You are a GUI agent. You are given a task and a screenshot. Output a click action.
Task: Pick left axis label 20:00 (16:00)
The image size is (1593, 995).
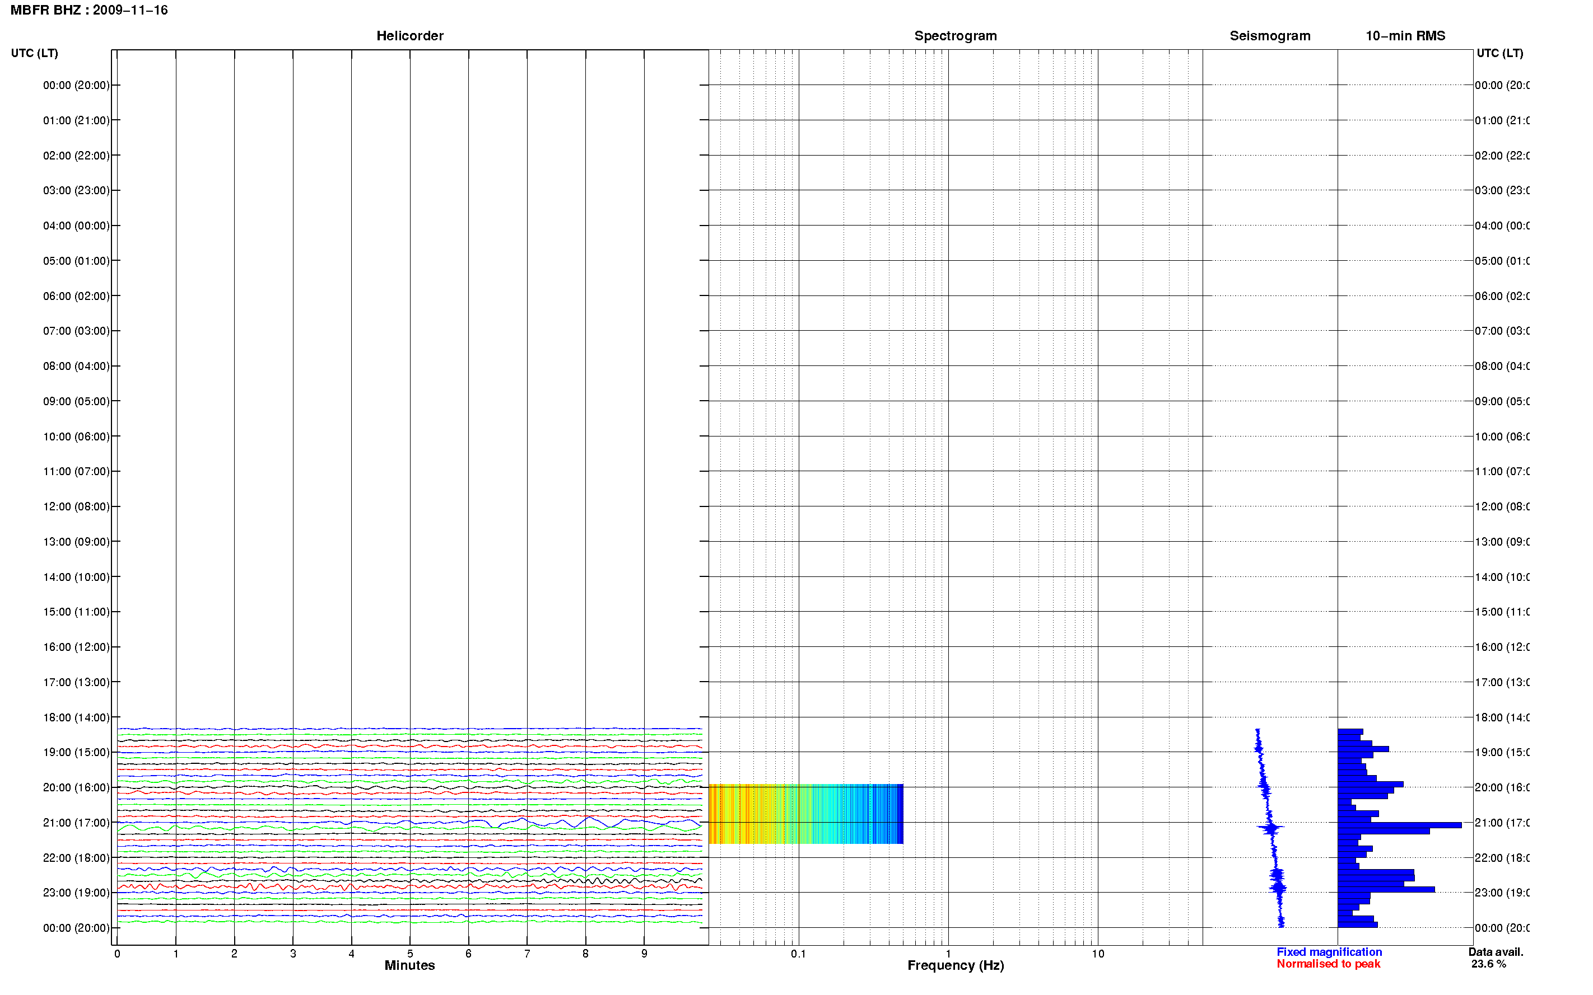pyautogui.click(x=76, y=788)
